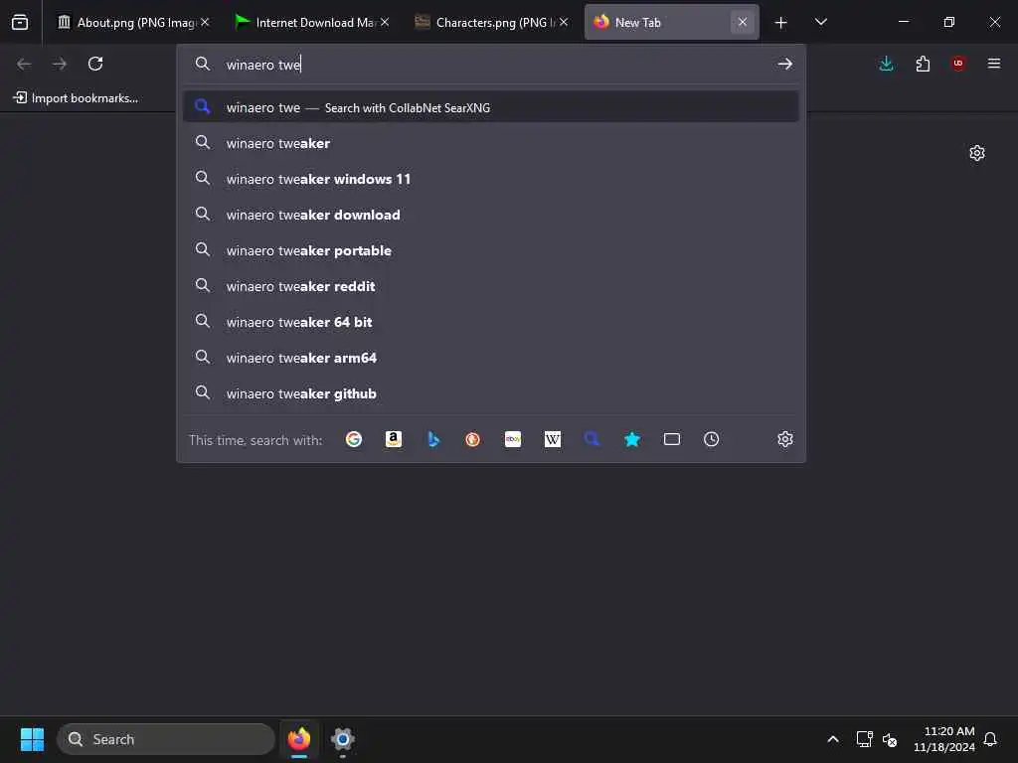Search this time with Amazon
The image size is (1018, 763).
coord(394,439)
